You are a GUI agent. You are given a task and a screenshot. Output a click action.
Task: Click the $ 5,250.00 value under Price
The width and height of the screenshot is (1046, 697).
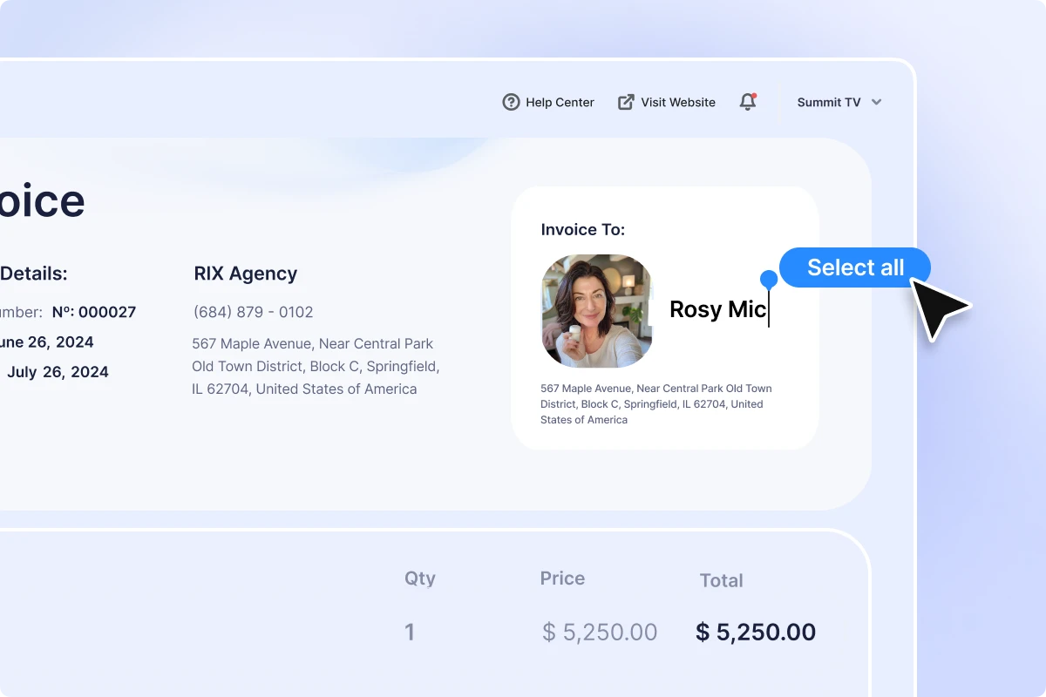pyautogui.click(x=600, y=633)
